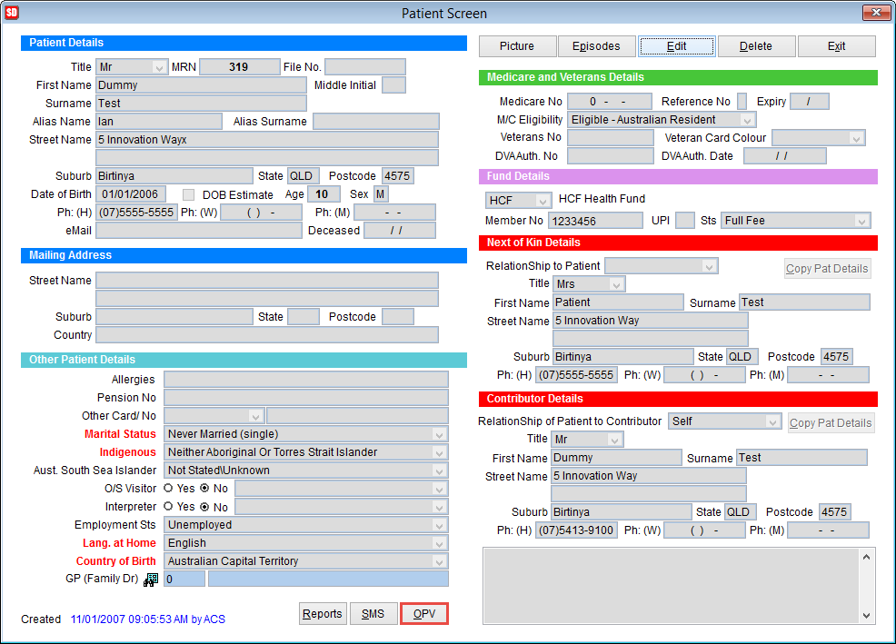Open the Country of Birth dropdown
This screenshot has width=896, height=644.
tap(439, 562)
